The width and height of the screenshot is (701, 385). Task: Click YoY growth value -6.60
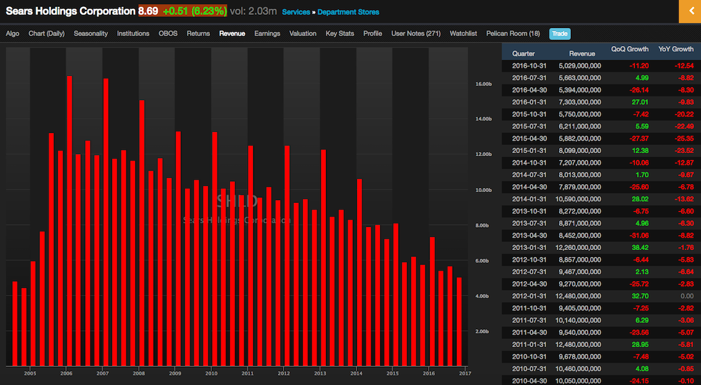pos(686,211)
